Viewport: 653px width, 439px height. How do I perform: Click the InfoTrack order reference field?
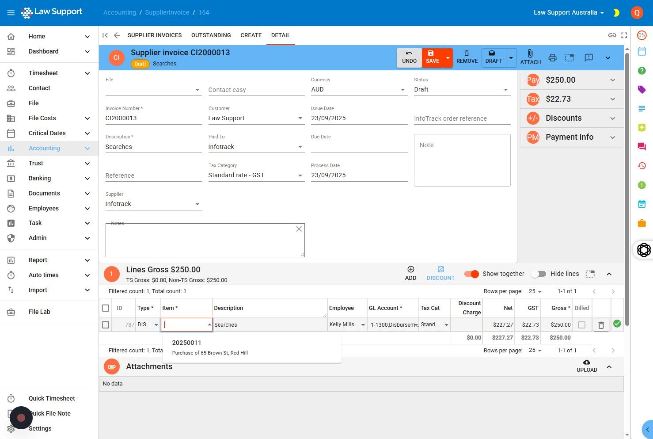click(x=462, y=118)
